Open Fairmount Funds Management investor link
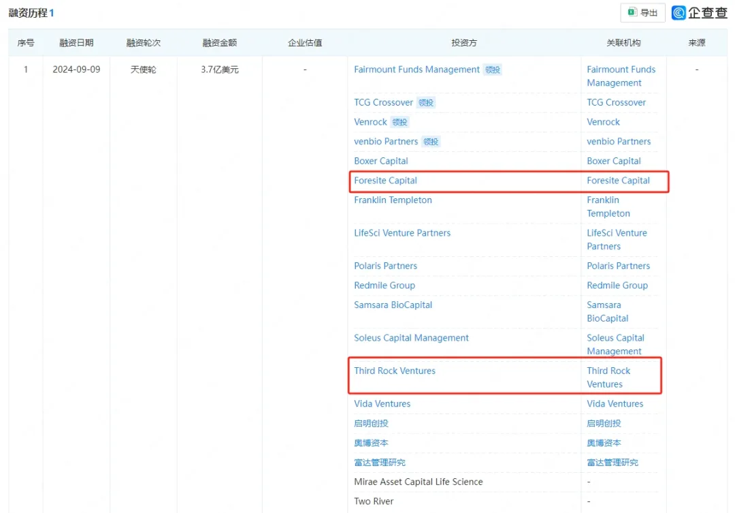This screenshot has width=735, height=513. click(x=416, y=69)
